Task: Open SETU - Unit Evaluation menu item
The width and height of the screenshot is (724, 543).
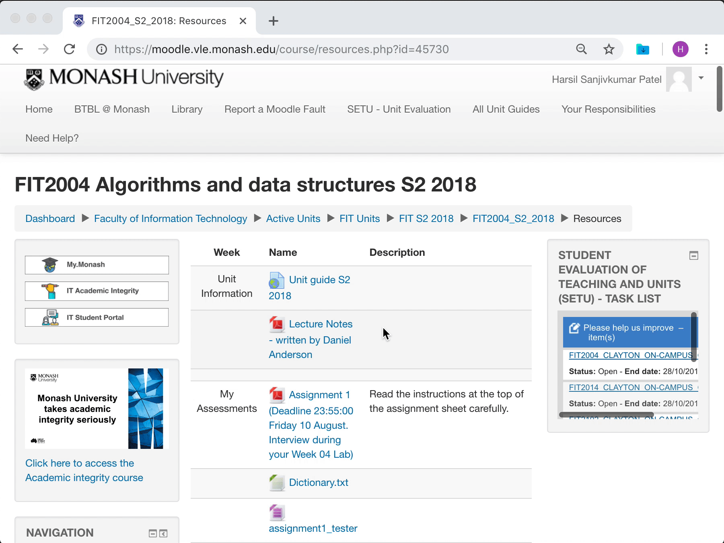Action: point(399,109)
